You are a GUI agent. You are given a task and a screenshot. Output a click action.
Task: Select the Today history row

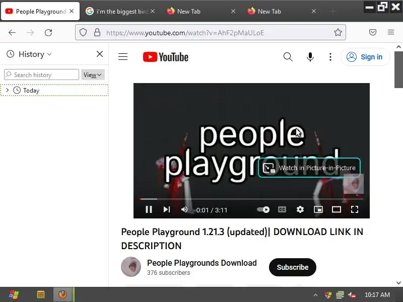[54, 90]
